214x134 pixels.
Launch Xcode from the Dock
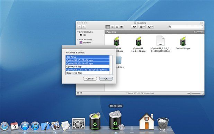(45, 126)
